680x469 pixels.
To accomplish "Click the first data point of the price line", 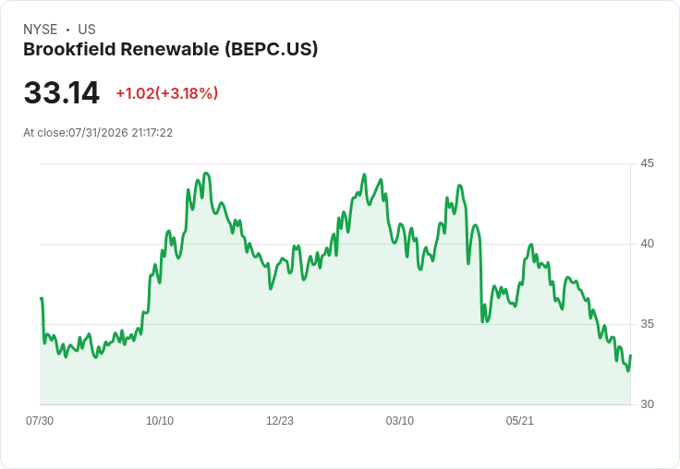I will pos(41,298).
